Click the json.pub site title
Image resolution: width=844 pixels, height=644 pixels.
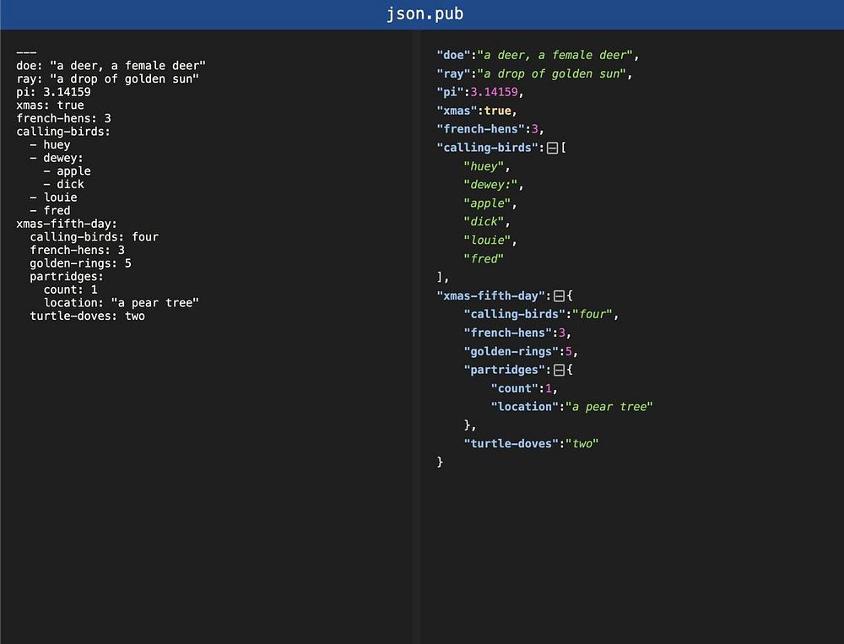[425, 14]
